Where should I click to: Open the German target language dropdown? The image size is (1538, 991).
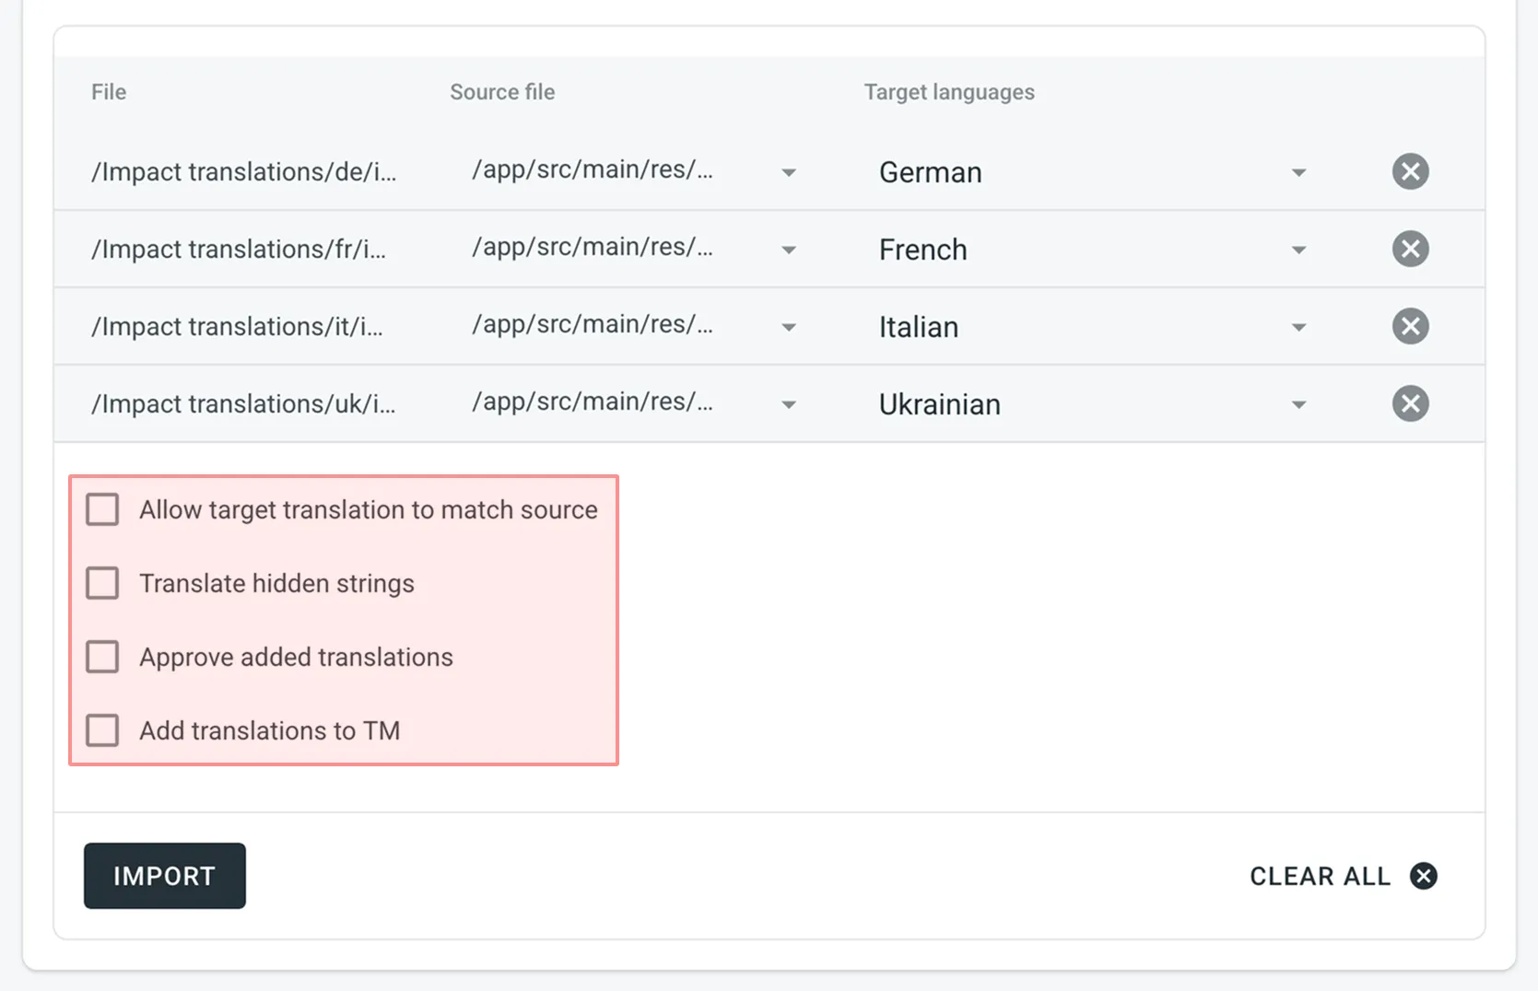pos(1297,171)
